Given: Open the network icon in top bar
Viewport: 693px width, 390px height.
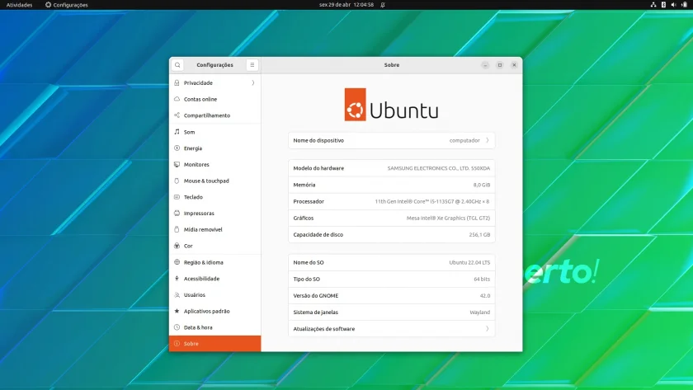Looking at the screenshot, I should coord(653,5).
